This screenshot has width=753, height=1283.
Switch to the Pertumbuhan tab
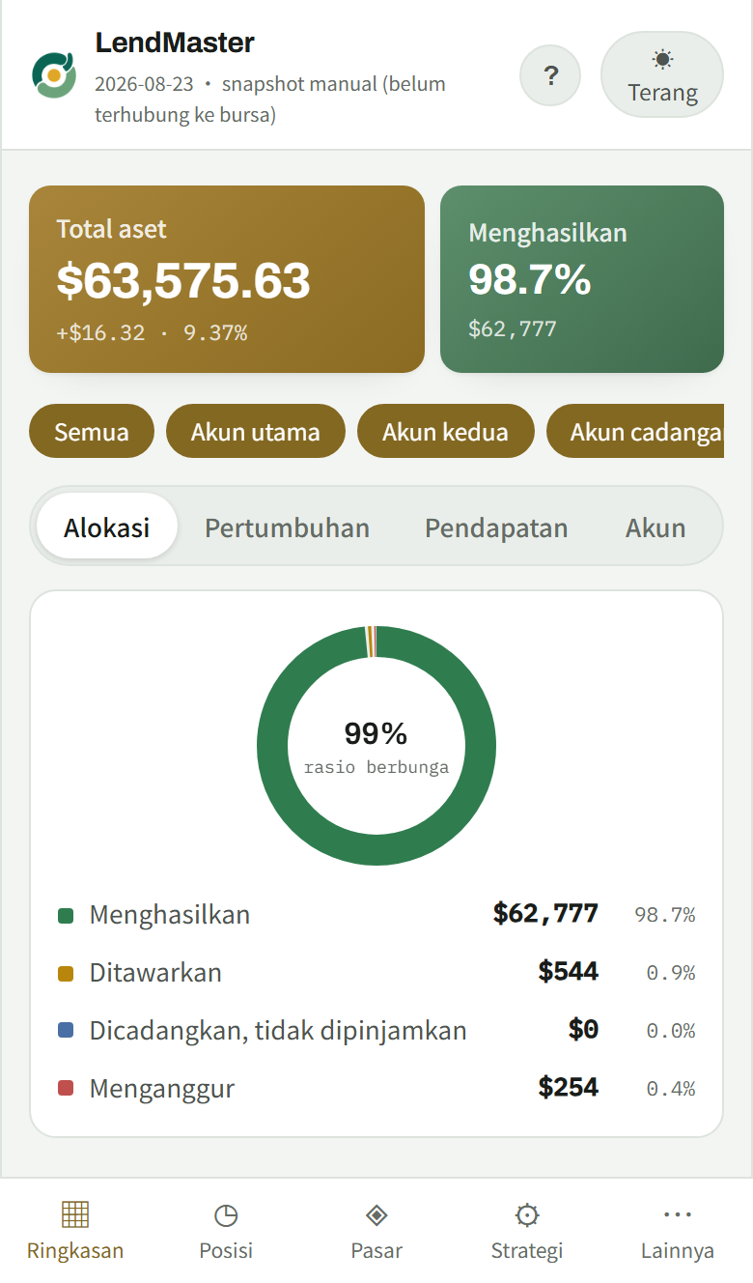coord(288,527)
